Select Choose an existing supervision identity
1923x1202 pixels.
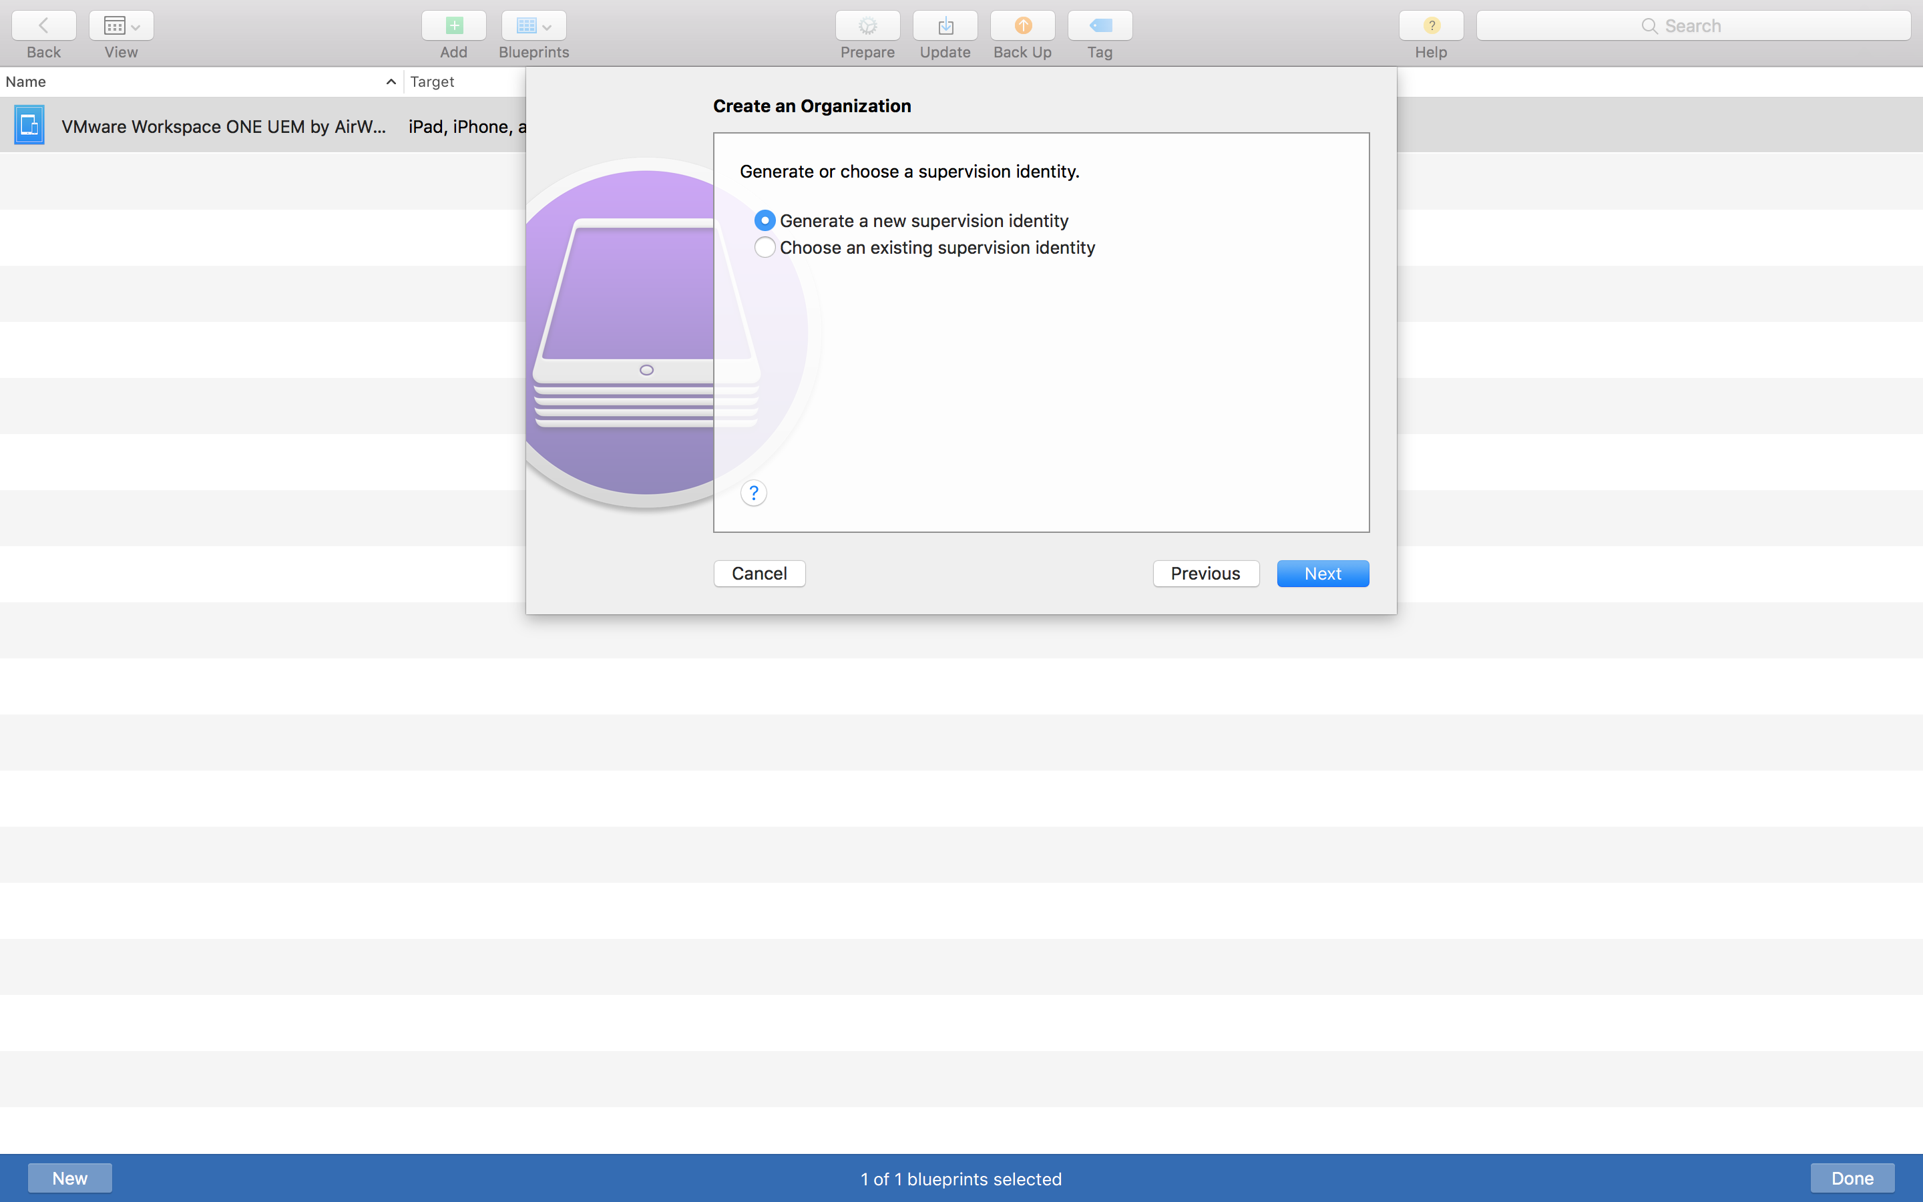765,247
